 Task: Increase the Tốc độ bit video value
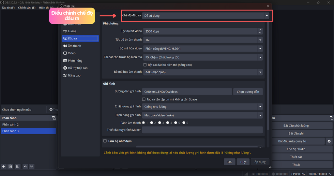(x=260, y=30)
